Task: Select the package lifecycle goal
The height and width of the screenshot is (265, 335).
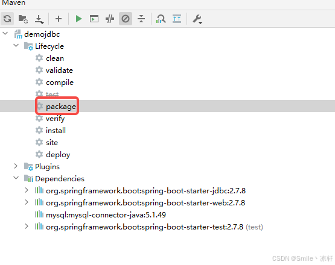Action: pos(61,107)
